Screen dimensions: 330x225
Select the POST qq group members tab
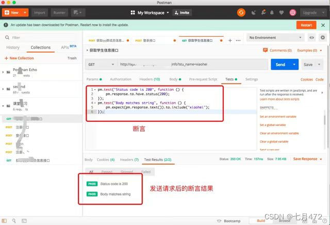click(109, 40)
